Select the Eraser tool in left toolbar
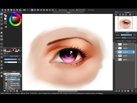The height and width of the screenshot is (103, 137). pyautogui.click(x=1, y=17)
